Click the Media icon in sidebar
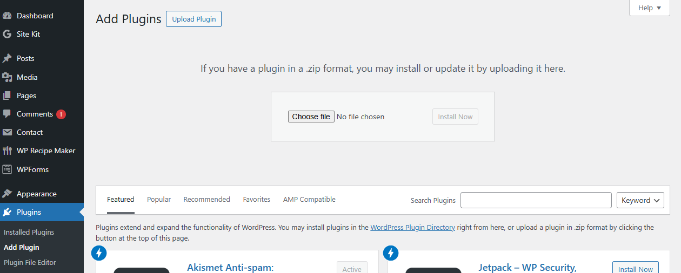 click(7, 77)
